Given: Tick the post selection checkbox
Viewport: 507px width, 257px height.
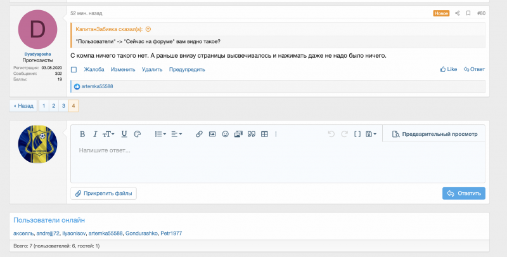Looking at the screenshot, I should 74,69.
